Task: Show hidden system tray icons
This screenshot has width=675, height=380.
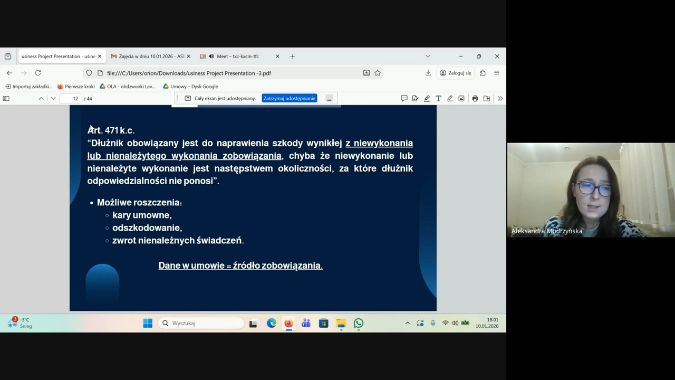Action: [407, 323]
